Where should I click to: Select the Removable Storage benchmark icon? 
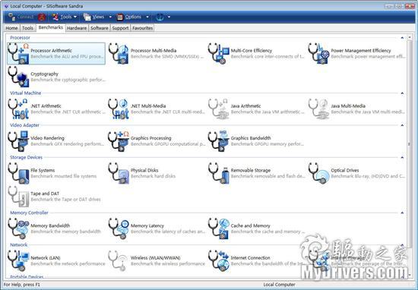tap(219, 173)
